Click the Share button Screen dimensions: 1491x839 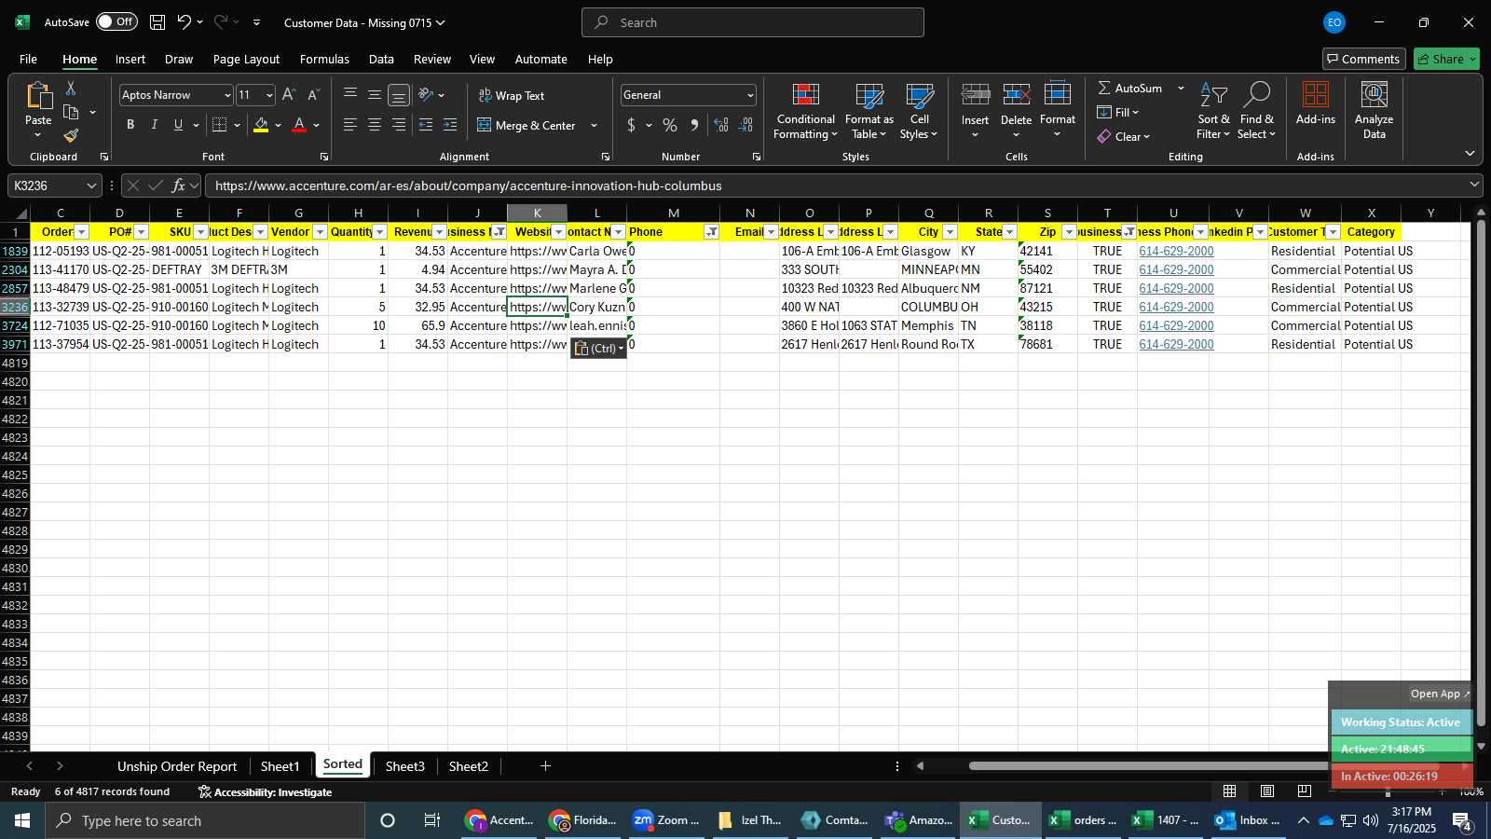pyautogui.click(x=1446, y=59)
